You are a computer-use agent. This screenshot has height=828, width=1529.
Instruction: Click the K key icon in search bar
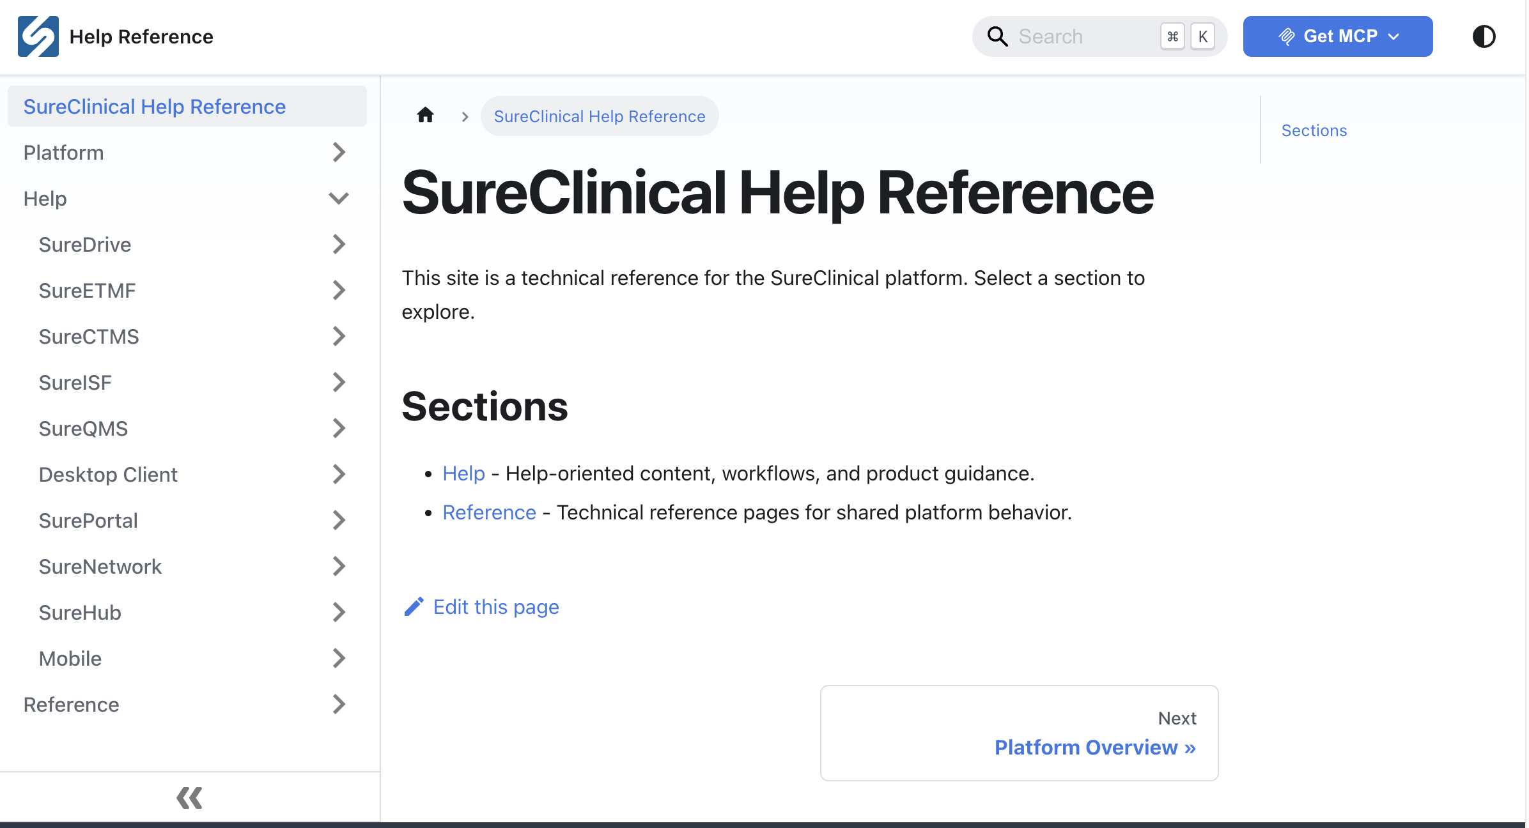click(x=1202, y=36)
